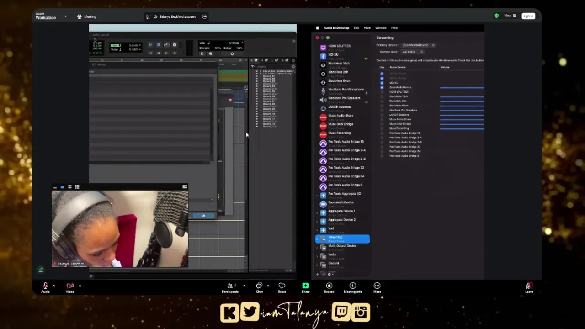Select Pro Tools Audio Bridge 16
585x329 pixels.
point(342,143)
